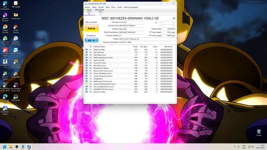The height and width of the screenshot is (150, 267).
Task: Click the Número Serial value field
Action: [131, 26]
